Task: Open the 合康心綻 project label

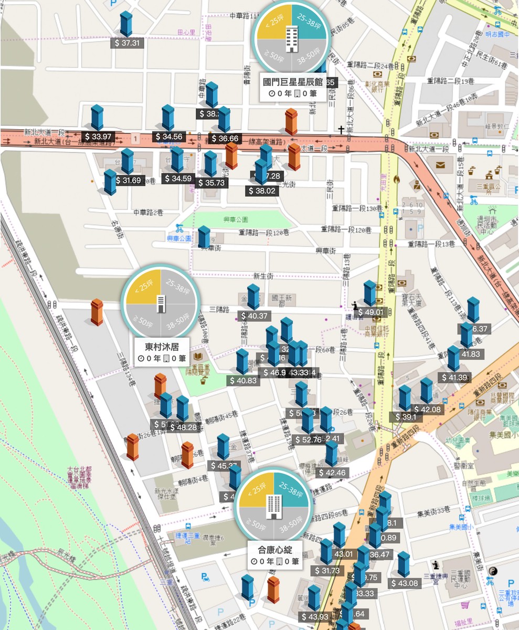Action: point(275,555)
